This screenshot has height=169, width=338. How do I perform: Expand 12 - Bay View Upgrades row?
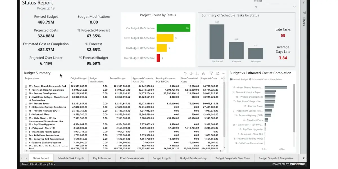(26, 124)
